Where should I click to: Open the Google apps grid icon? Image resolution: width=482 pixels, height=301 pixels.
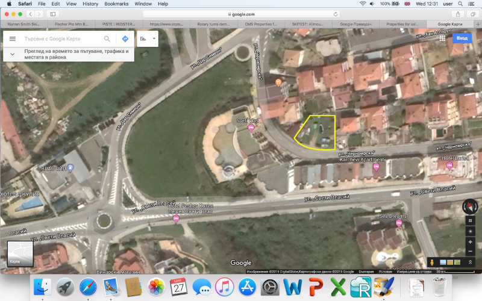tap(442, 38)
